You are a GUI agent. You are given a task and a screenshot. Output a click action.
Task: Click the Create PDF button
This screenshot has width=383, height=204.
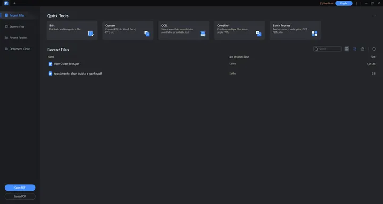click(x=20, y=197)
